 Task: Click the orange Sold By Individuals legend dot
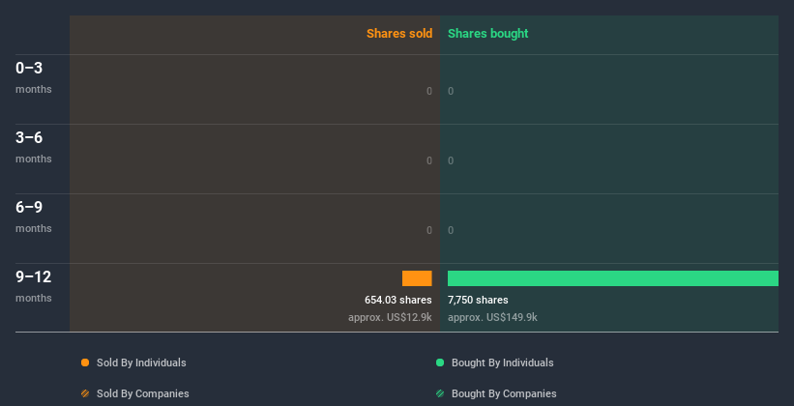click(x=85, y=362)
